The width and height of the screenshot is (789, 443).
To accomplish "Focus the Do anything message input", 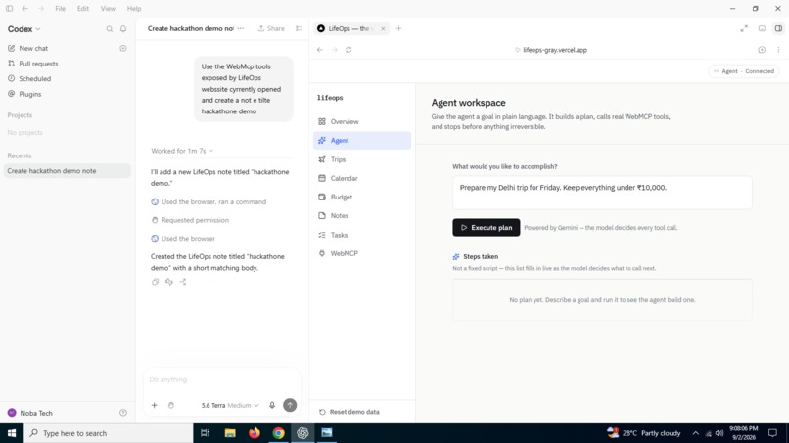I will 221,379.
